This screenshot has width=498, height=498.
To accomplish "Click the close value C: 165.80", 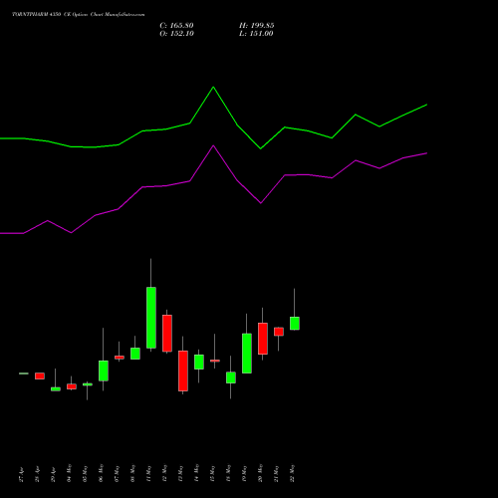I will click(x=176, y=26).
